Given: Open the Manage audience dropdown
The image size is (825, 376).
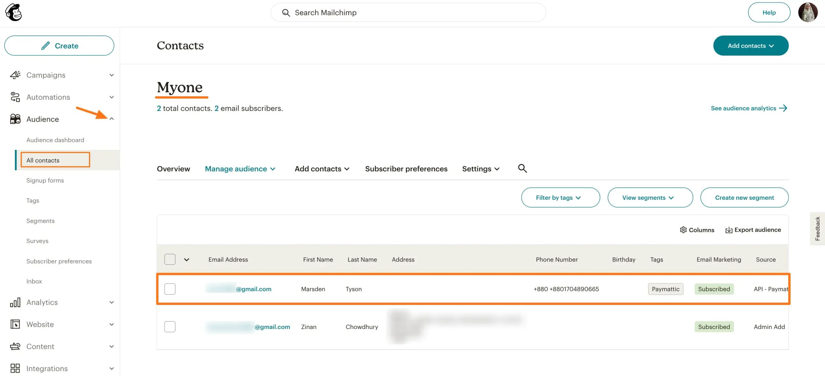Looking at the screenshot, I should pos(240,169).
